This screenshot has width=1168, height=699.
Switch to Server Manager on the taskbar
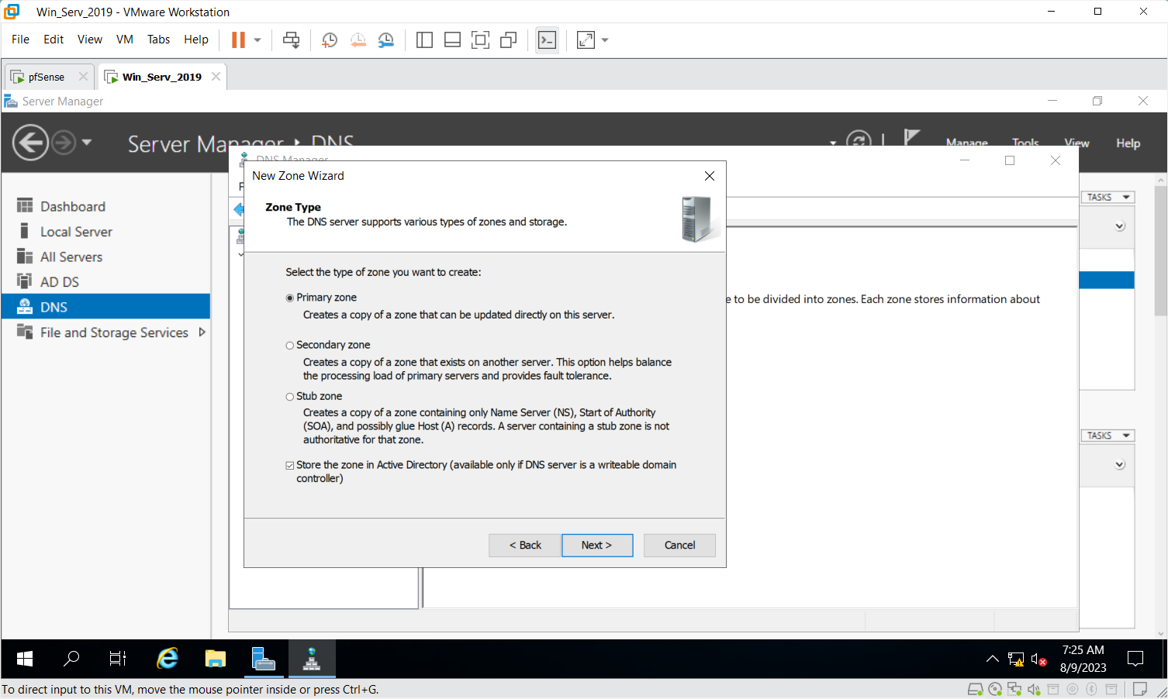[x=264, y=659]
